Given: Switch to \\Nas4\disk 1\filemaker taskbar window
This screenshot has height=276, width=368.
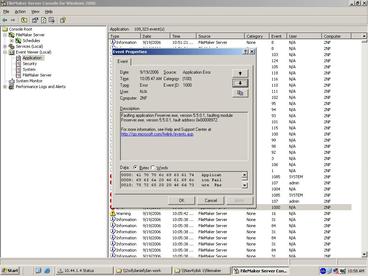Looking at the screenshot, I should 201,271.
